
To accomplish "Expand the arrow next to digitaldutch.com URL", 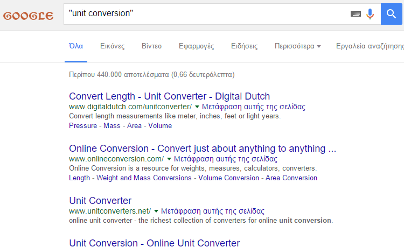I will (x=197, y=107).
